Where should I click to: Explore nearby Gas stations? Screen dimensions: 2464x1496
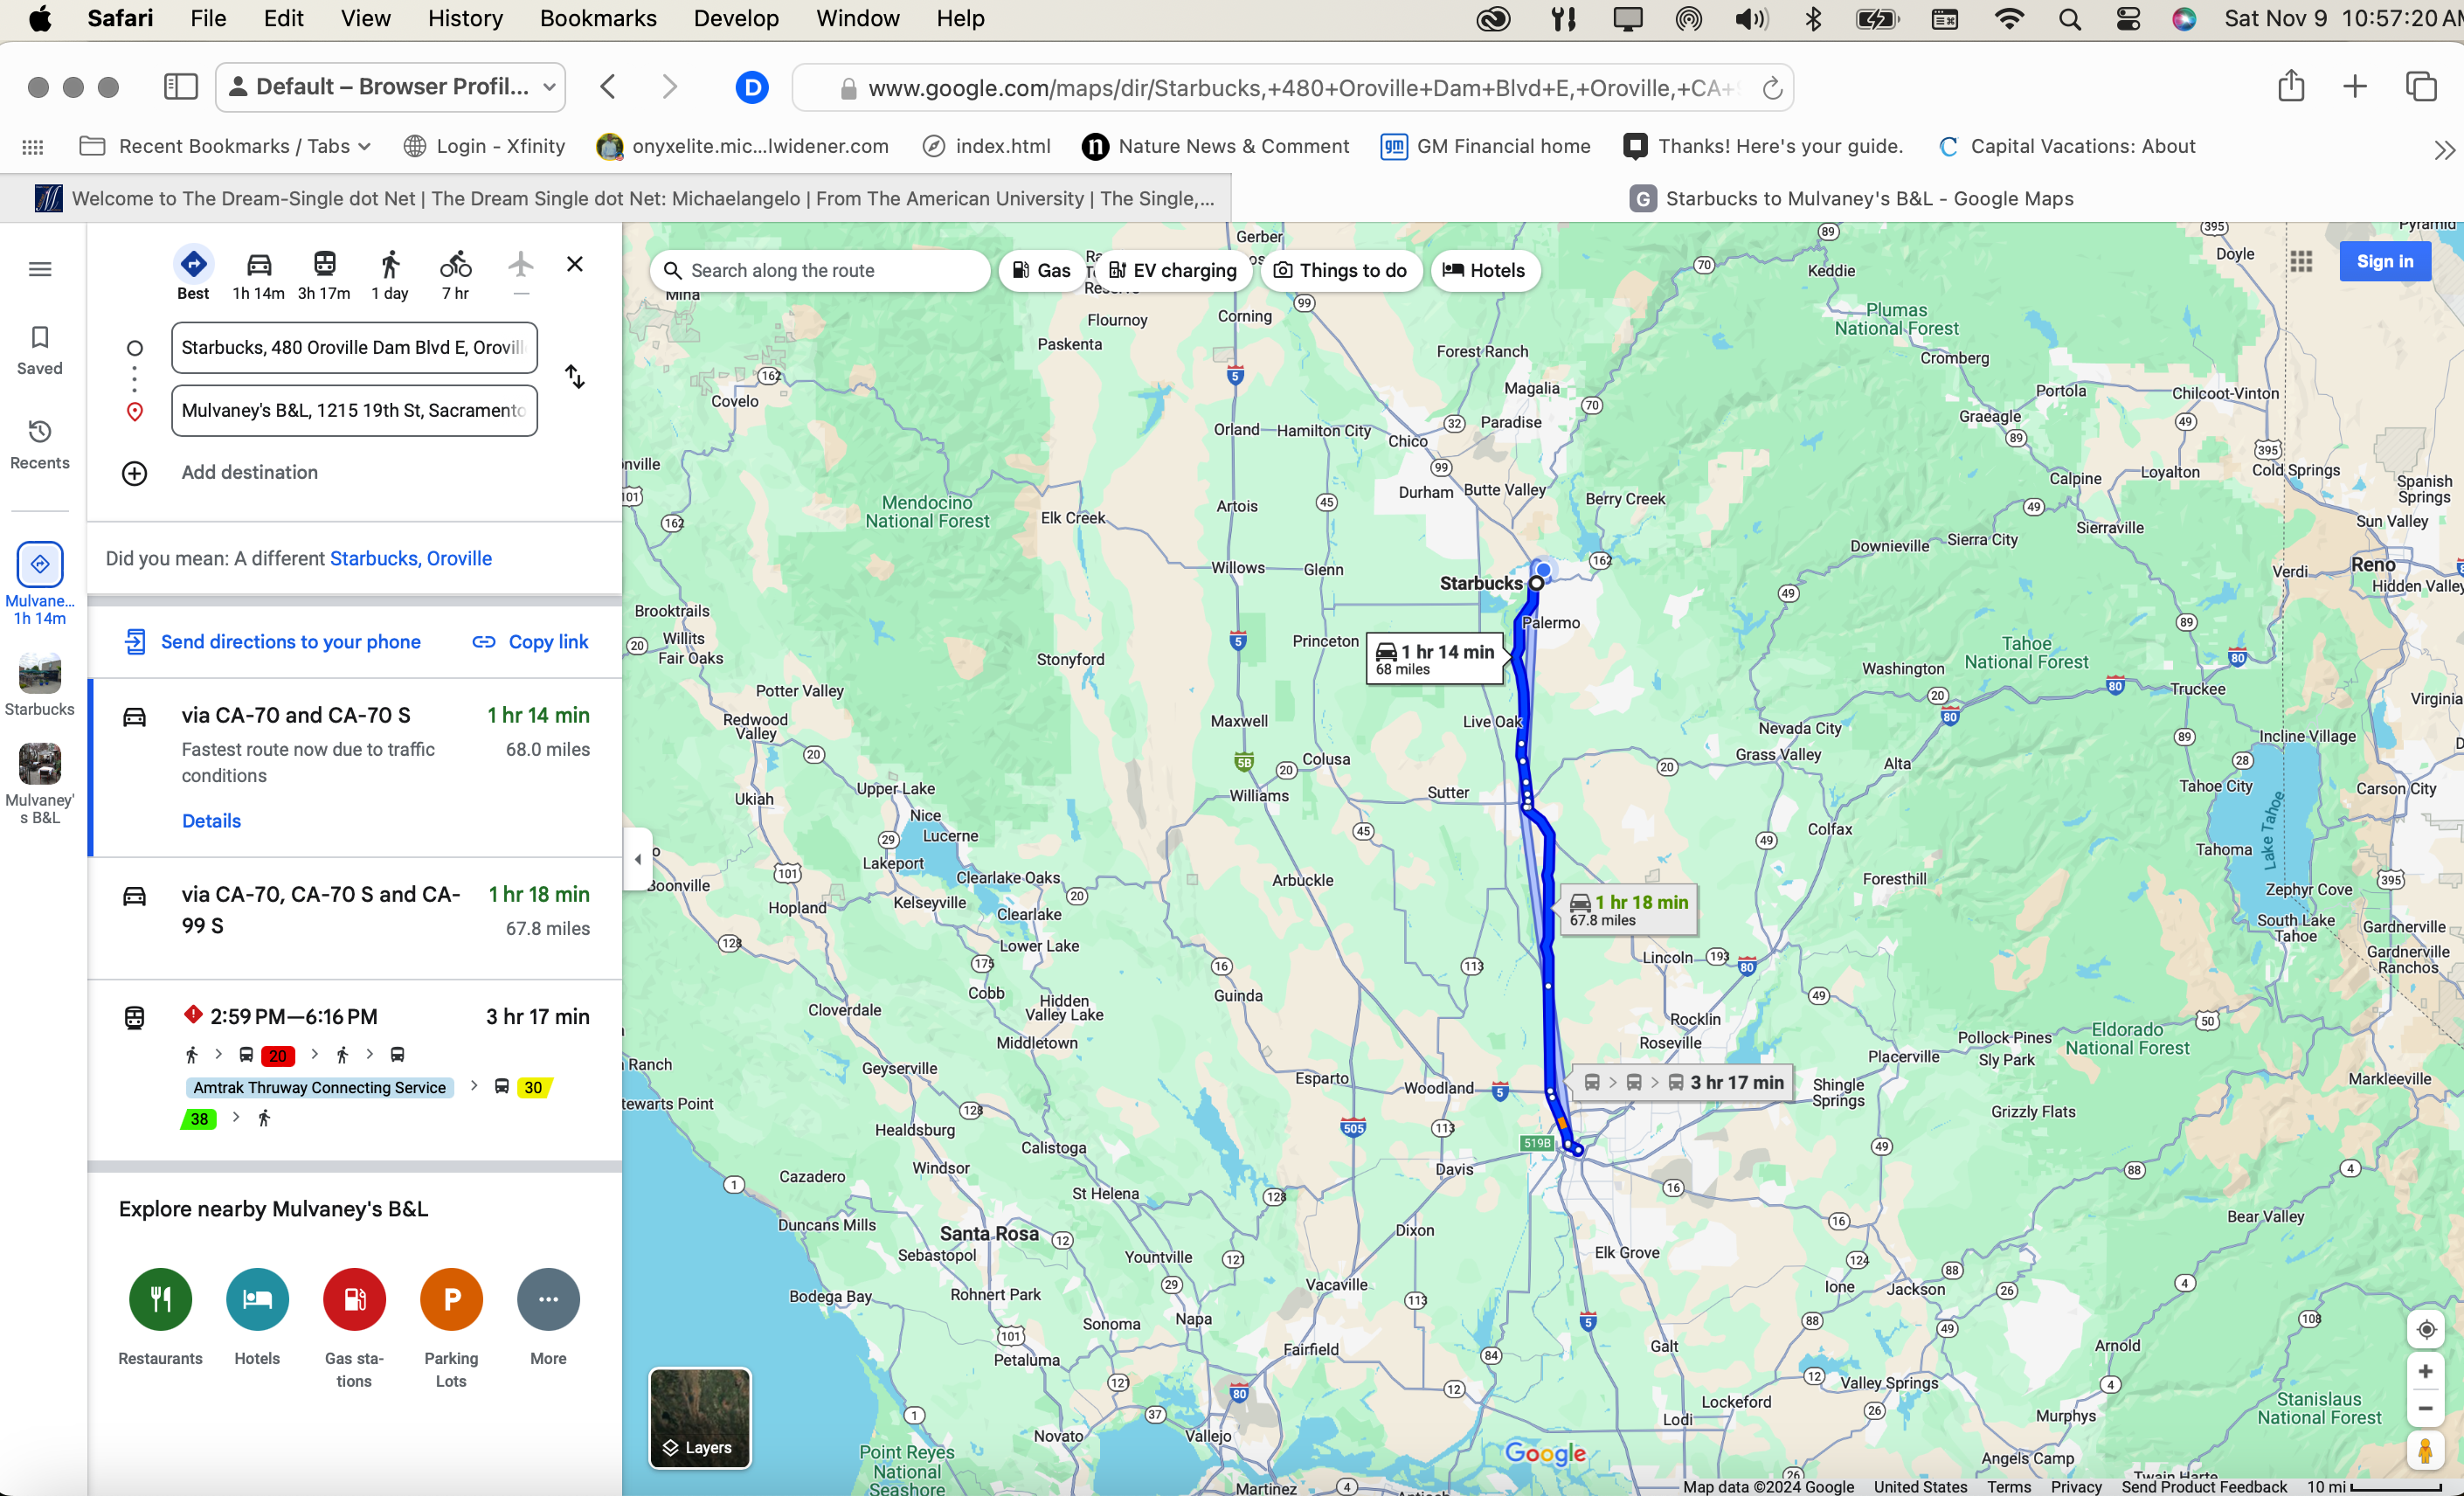click(x=354, y=1328)
